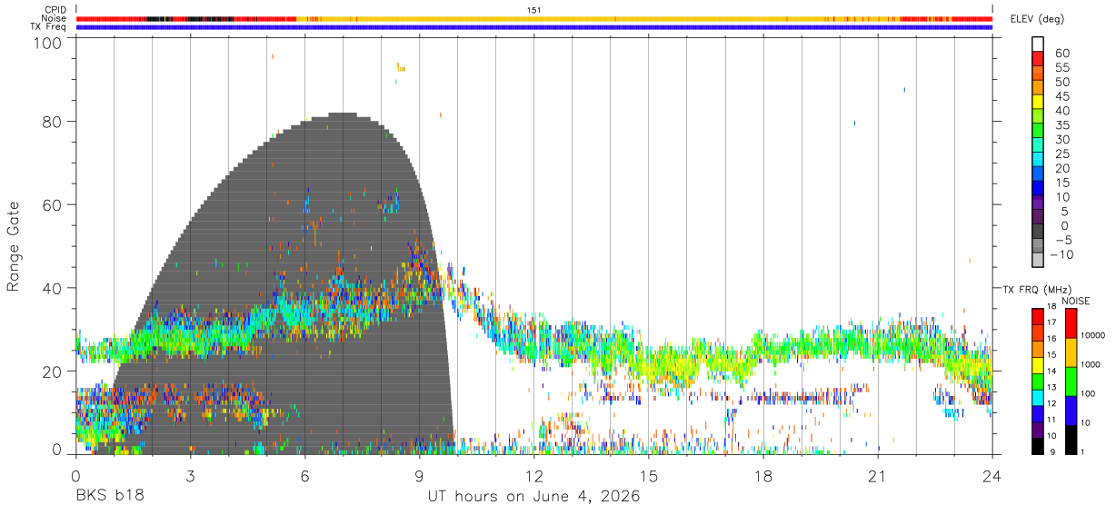Click the CPID value '151'
The height and width of the screenshot is (515, 1116).
pos(534,10)
